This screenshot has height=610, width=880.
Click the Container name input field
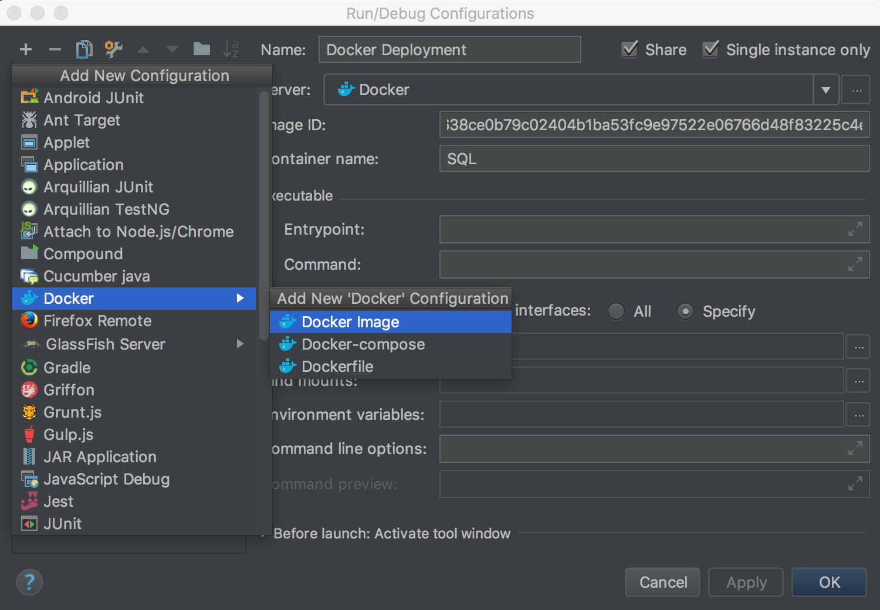pos(654,159)
